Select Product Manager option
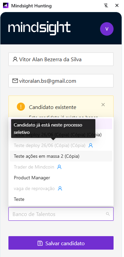124x257 pixels. point(61,178)
